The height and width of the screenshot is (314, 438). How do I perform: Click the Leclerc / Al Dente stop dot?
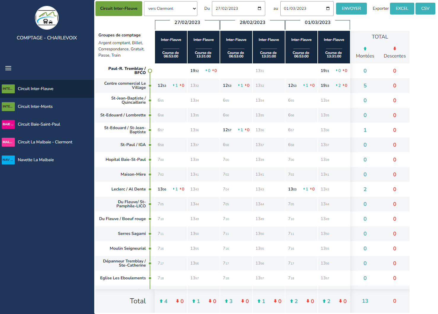point(150,189)
